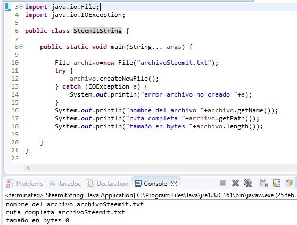Remove the terminated launch via the X icon
The width and height of the screenshot is (297, 225).
(235, 183)
